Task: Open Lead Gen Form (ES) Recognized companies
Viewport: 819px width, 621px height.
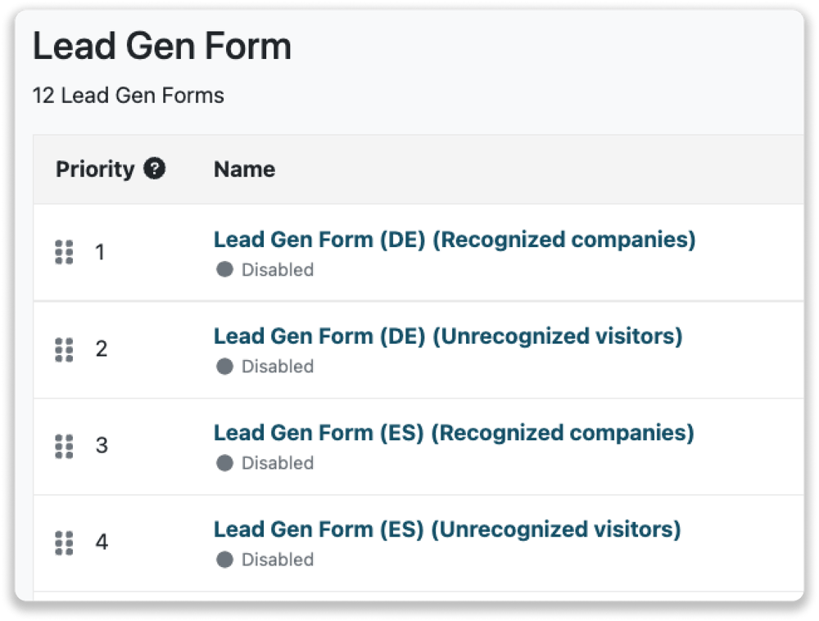Action: click(454, 432)
